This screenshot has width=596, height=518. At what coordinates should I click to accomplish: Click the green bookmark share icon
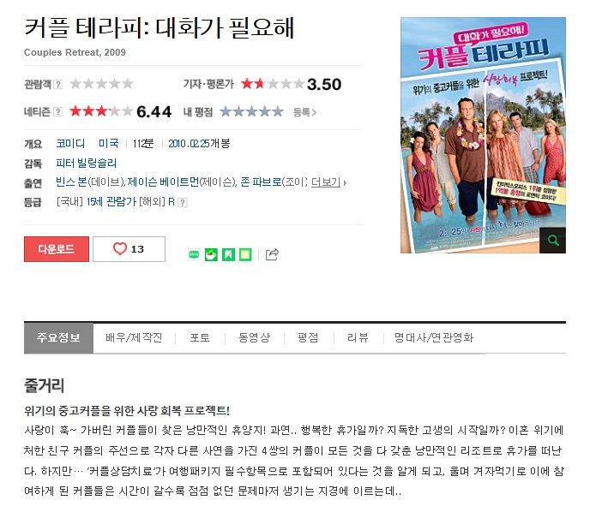click(228, 254)
